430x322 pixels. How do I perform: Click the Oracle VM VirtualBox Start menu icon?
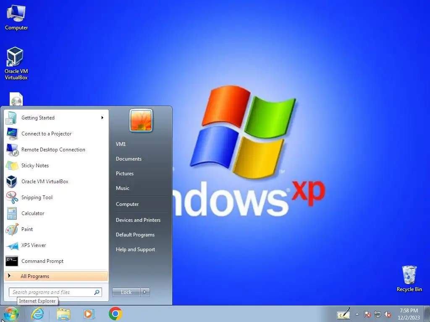click(x=11, y=182)
